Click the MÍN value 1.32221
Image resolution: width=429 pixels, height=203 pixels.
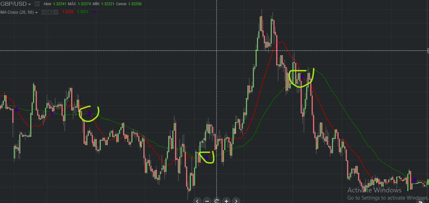coord(109,4)
